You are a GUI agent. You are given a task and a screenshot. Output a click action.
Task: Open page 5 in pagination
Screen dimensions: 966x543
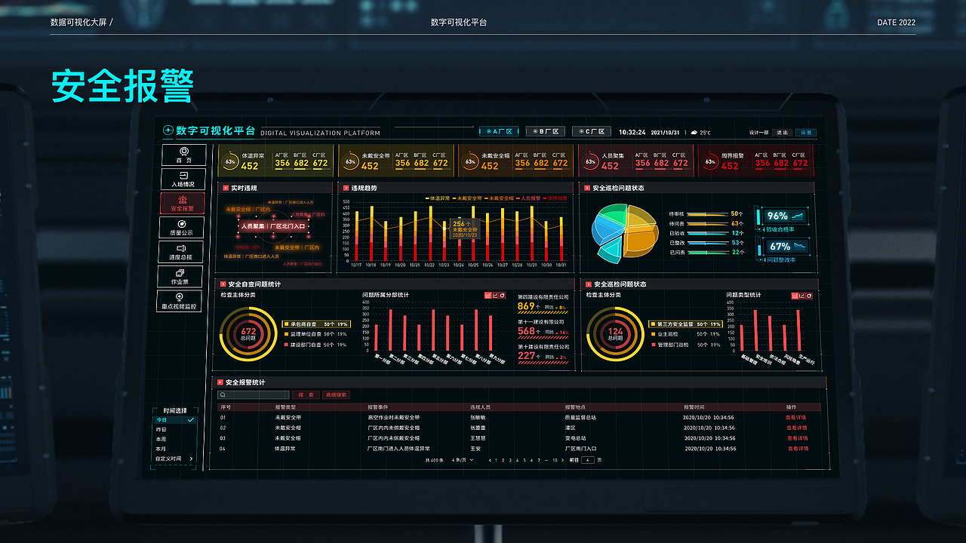525,460
